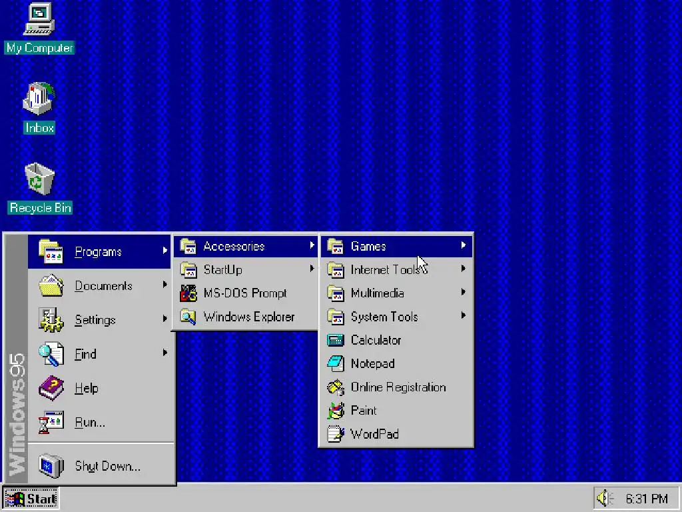Click the Help book icon
The width and height of the screenshot is (682, 512).
pyautogui.click(x=51, y=388)
